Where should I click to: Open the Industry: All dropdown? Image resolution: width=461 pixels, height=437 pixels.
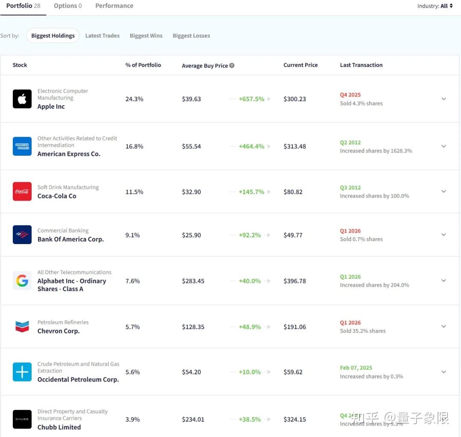coord(435,6)
